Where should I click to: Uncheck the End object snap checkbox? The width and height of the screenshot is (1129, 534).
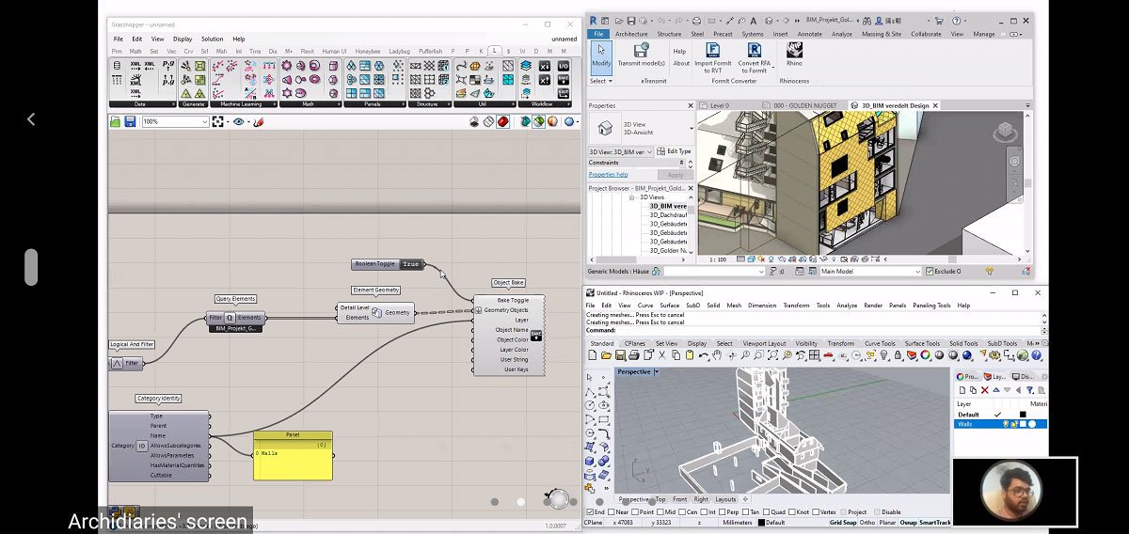coord(589,512)
